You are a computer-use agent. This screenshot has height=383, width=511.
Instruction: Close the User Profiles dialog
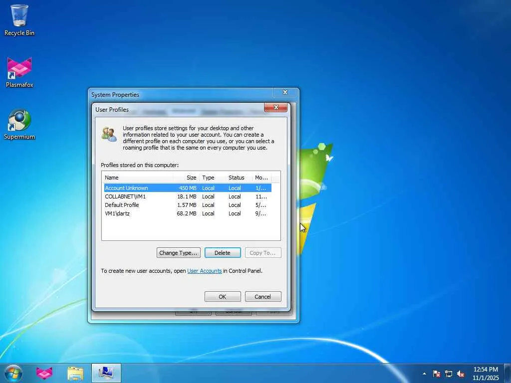(275, 107)
